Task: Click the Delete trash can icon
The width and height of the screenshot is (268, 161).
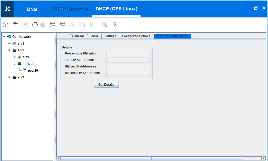Action: tap(15, 25)
